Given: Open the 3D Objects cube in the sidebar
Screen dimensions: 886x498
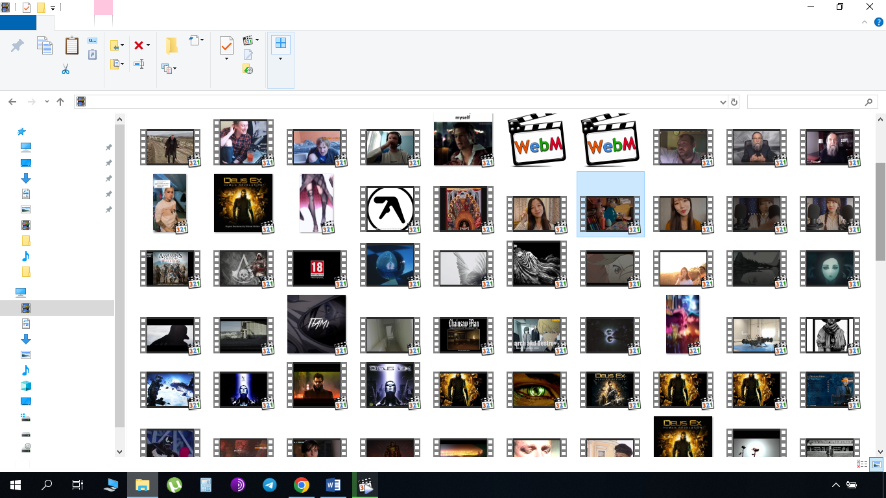Looking at the screenshot, I should tap(26, 386).
